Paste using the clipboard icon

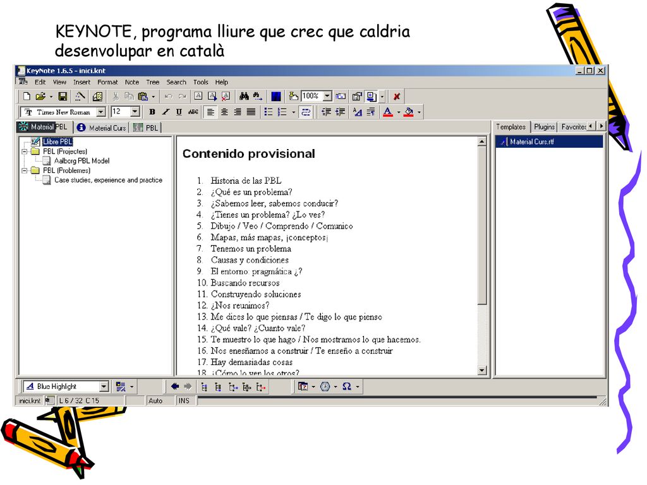click(143, 97)
